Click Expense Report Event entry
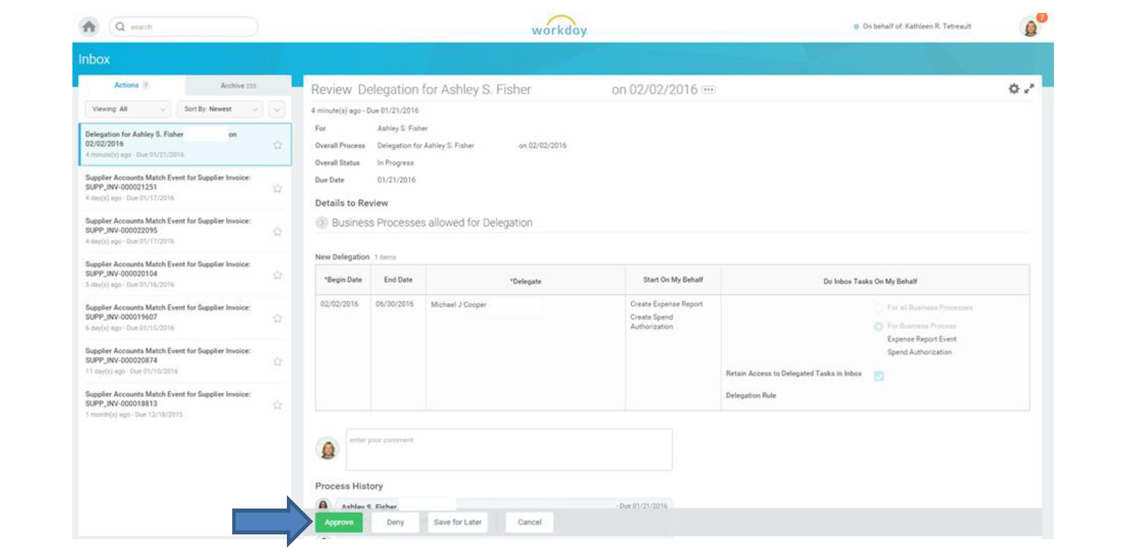The height and width of the screenshot is (559, 1127). click(x=921, y=339)
